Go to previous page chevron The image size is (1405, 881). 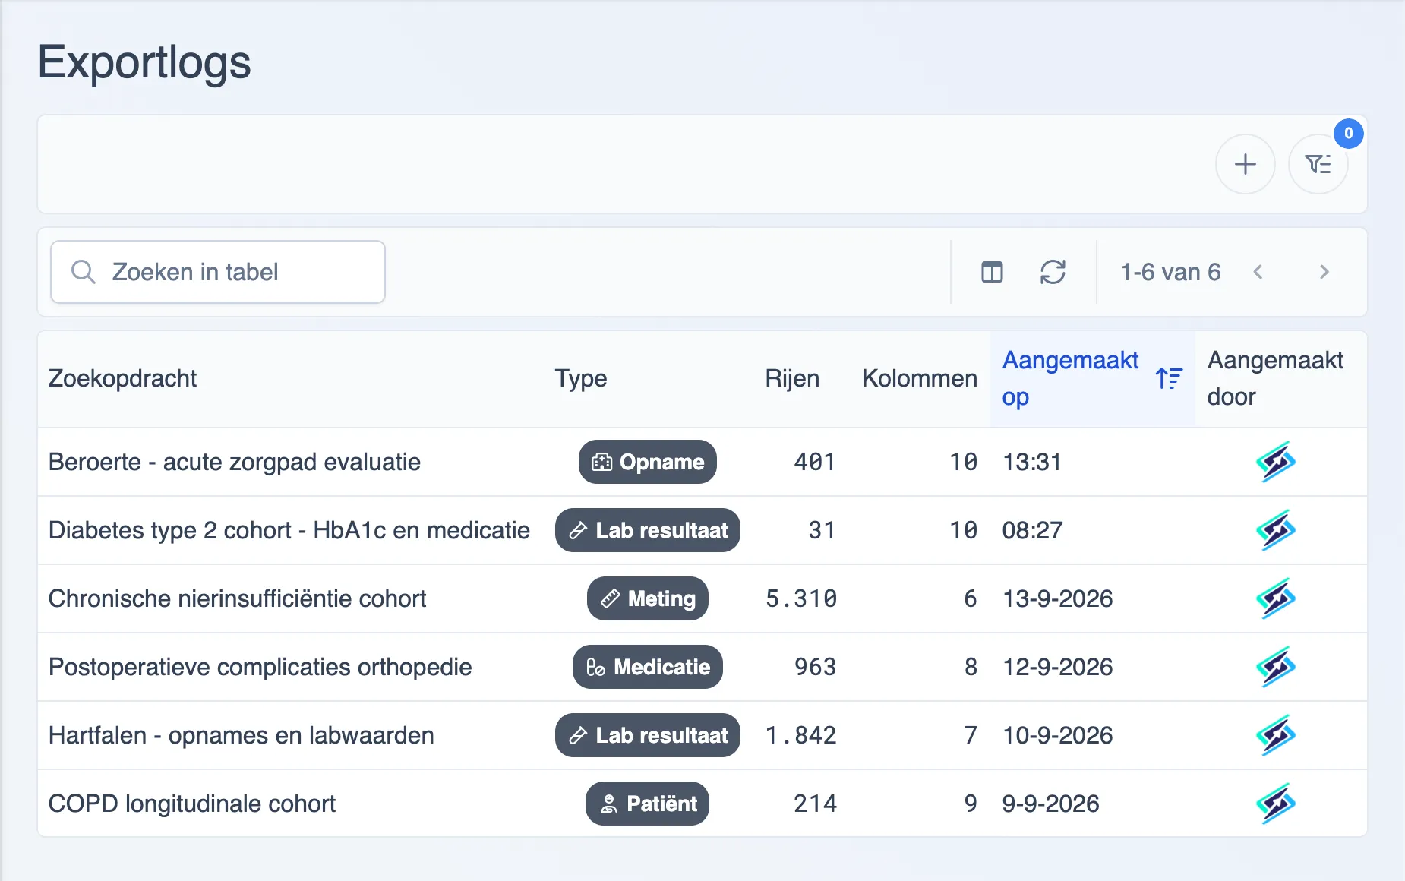tap(1258, 272)
